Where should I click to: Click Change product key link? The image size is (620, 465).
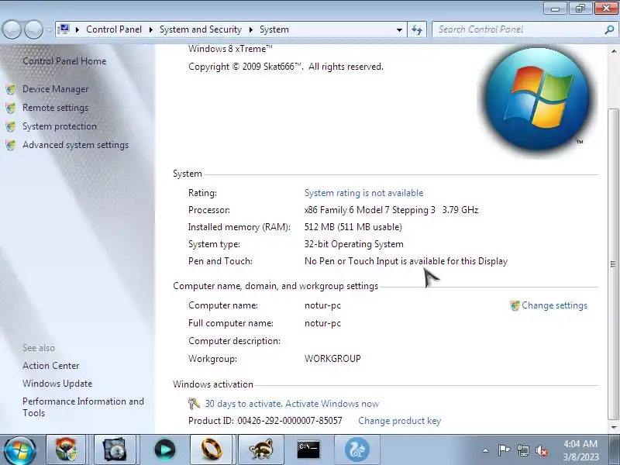coord(399,421)
